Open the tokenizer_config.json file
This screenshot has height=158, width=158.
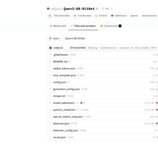coord(66,131)
